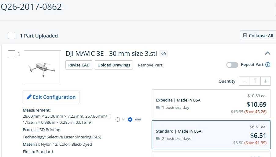Click the 'Technology: Selective Laser Sintering (SLS)' line

62,137
